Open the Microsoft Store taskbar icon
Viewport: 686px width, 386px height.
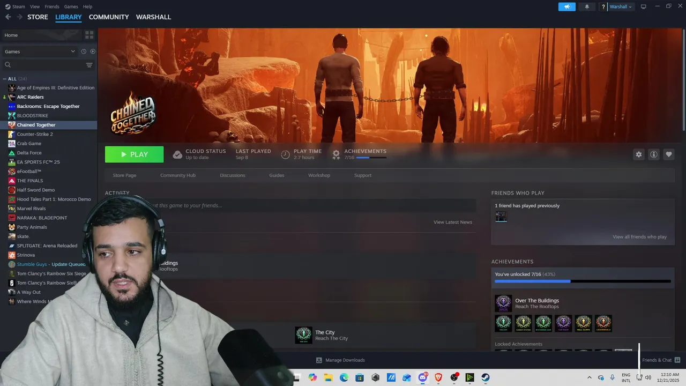(360, 377)
